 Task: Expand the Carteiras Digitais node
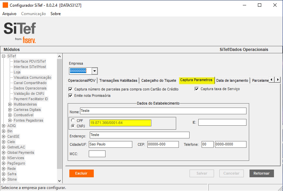[10, 110]
